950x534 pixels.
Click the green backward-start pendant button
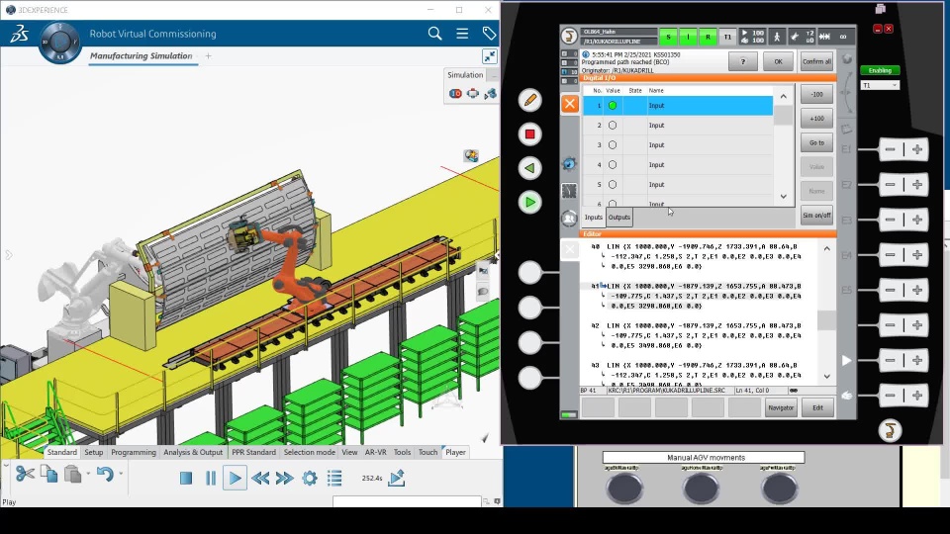pyautogui.click(x=530, y=168)
